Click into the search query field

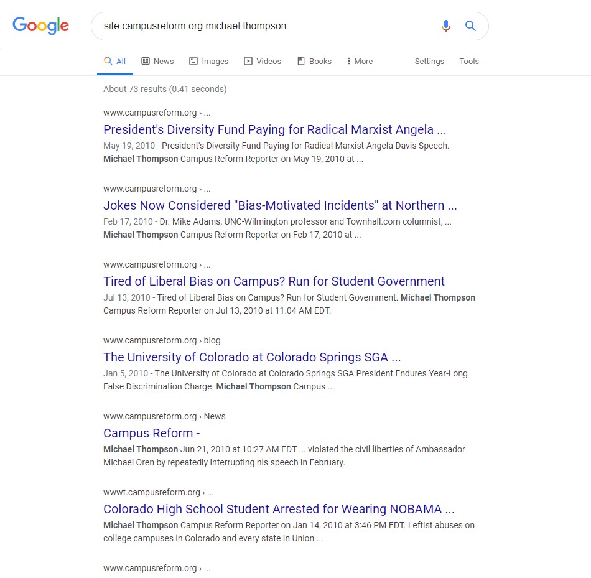point(261,26)
